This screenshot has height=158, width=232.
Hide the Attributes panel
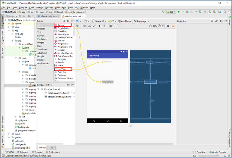point(225,21)
